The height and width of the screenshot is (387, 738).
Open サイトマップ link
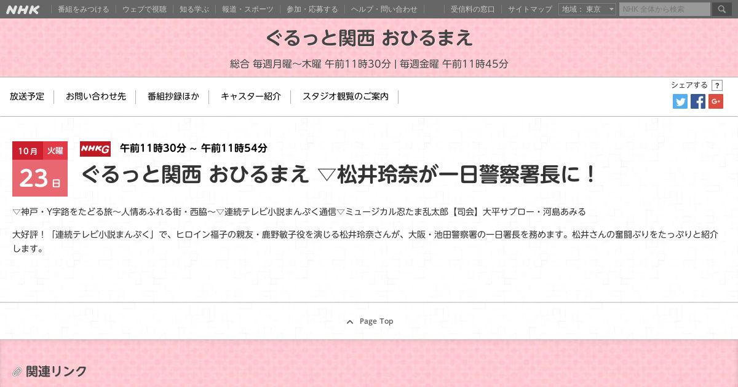click(530, 9)
